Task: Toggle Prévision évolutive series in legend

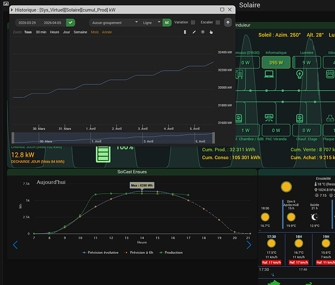Action: coord(100,253)
